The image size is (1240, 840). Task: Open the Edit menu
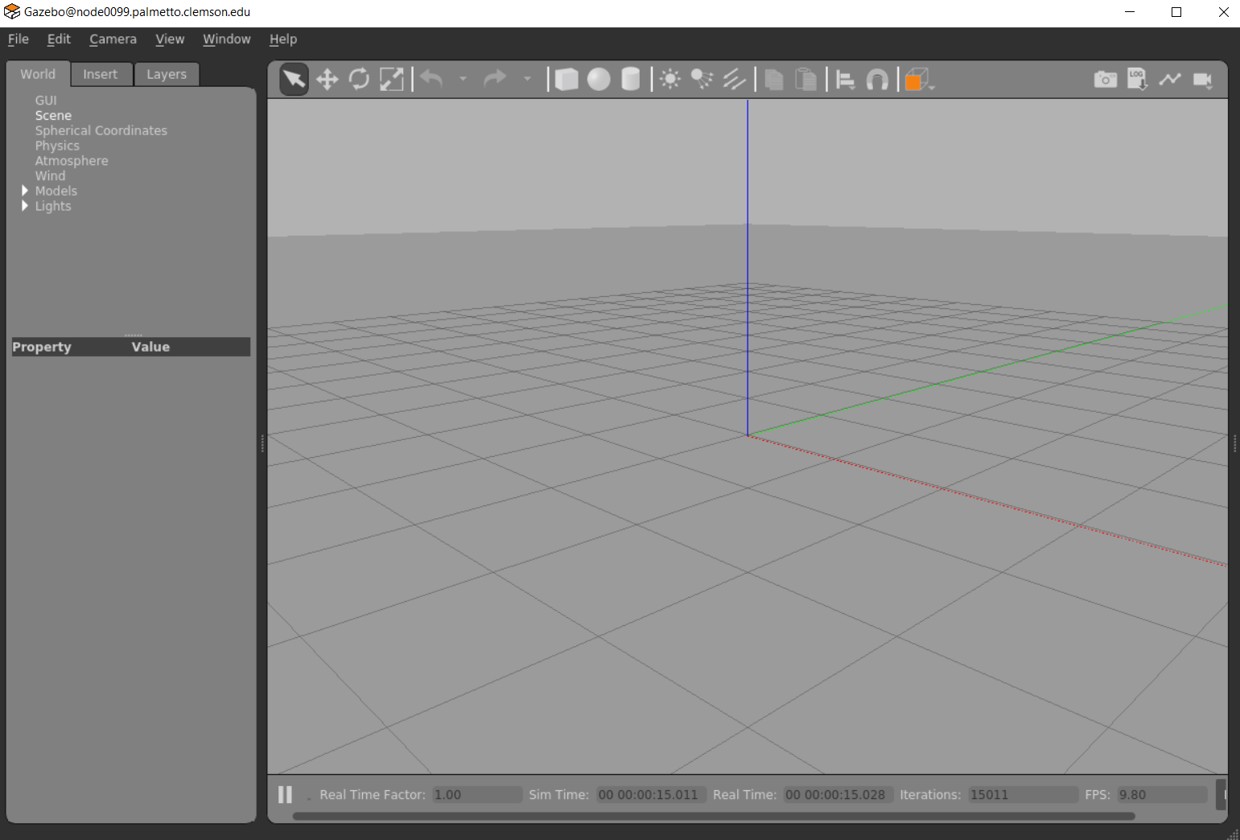[59, 39]
